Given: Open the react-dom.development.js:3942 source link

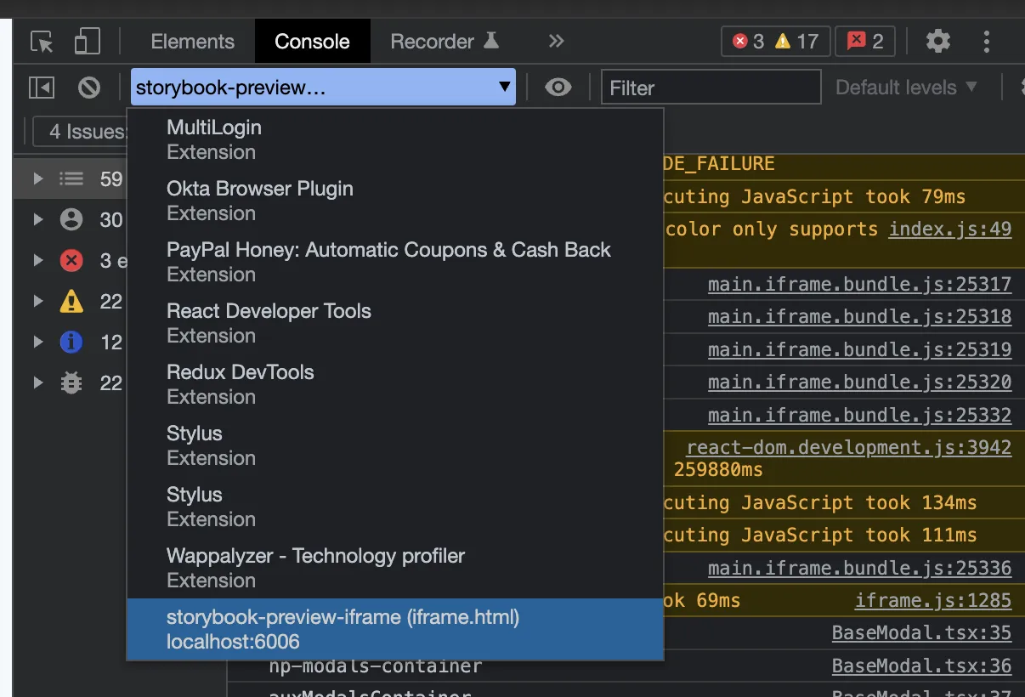Looking at the screenshot, I should point(848,448).
